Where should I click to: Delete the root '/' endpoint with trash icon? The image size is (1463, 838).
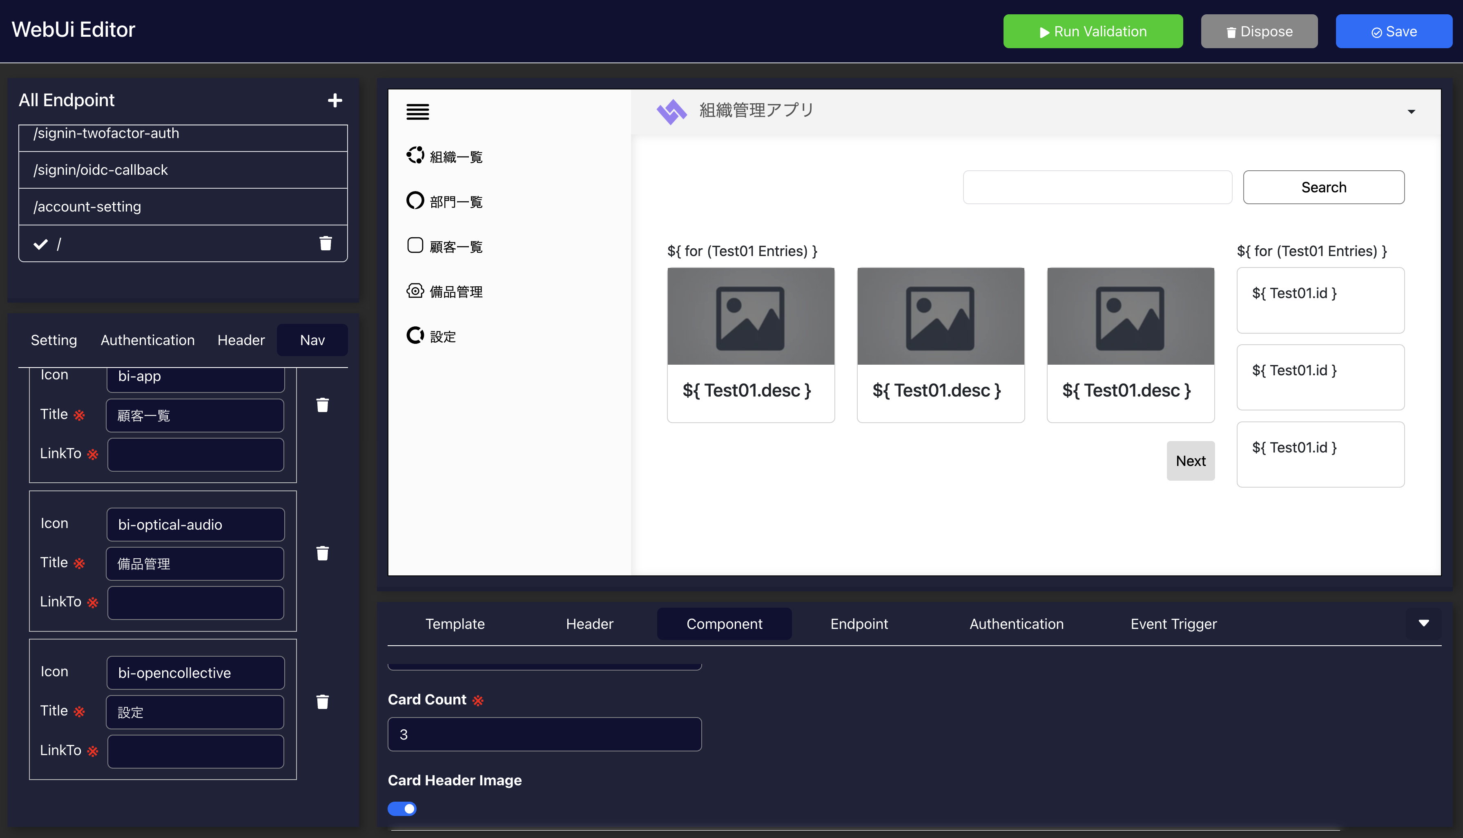coord(326,243)
